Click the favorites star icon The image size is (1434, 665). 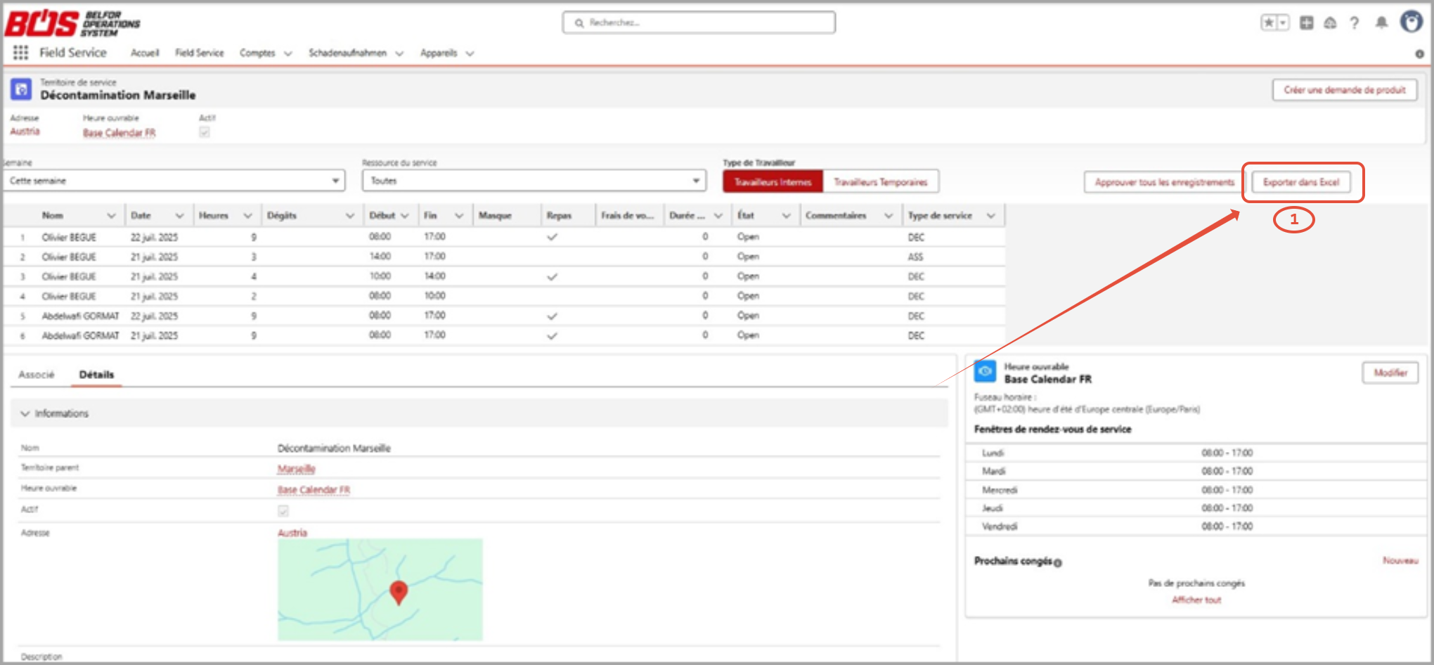click(1269, 22)
